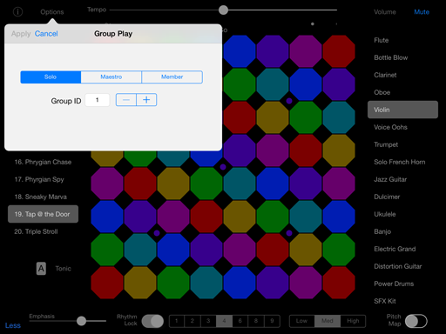
Task: Click the Group ID number field
Action: (x=98, y=100)
